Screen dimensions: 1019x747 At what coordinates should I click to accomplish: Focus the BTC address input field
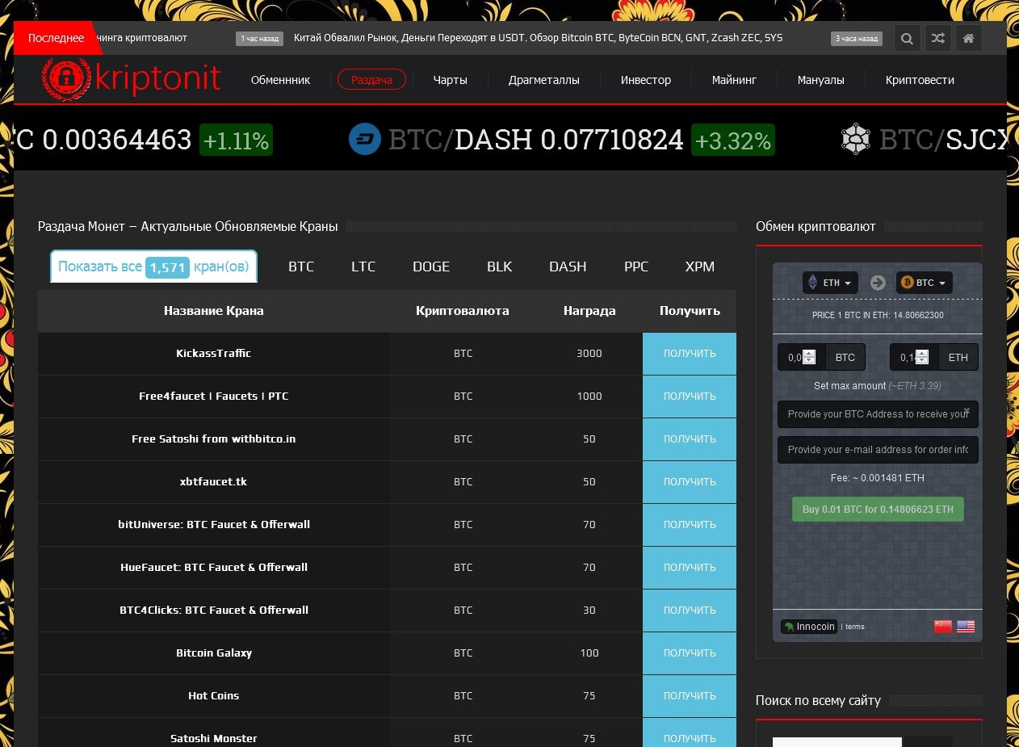click(878, 414)
